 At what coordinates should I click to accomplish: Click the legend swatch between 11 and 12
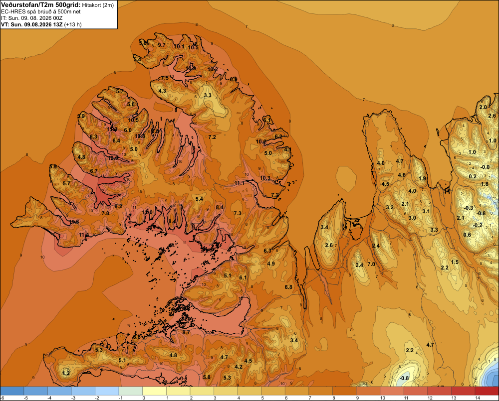[x=416, y=391]
